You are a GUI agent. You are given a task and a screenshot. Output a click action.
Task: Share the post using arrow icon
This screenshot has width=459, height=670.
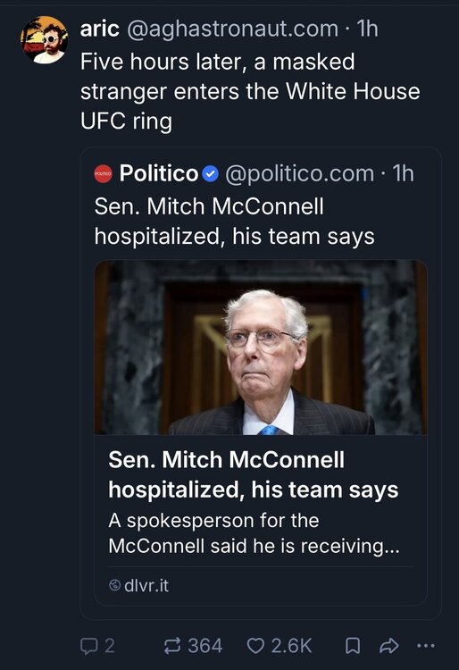point(389,646)
